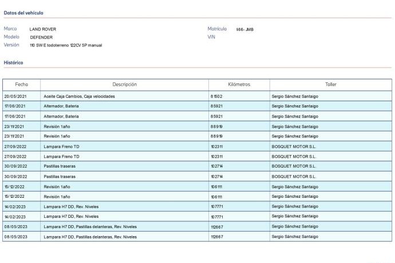Click the Datos del vehículo section heading
The width and height of the screenshot is (395, 263).
[x=23, y=13]
